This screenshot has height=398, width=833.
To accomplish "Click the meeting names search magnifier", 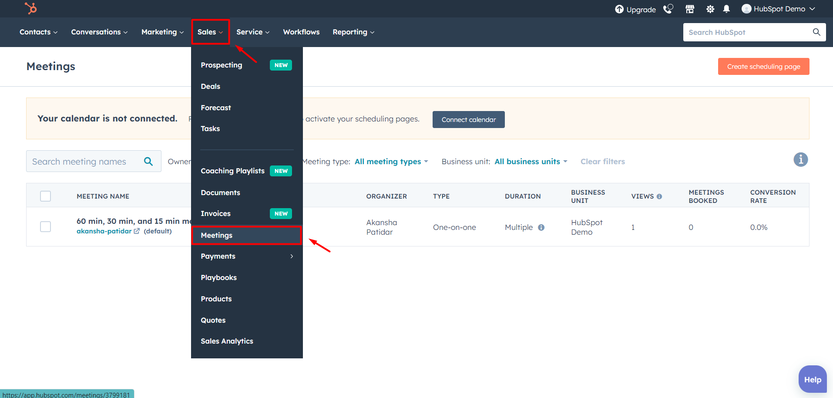I will click(148, 161).
